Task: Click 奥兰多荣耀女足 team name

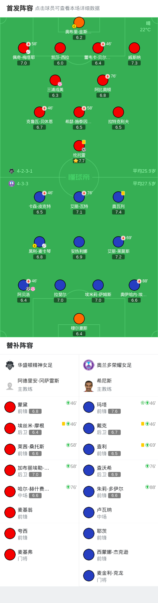Action: [x=114, y=365]
